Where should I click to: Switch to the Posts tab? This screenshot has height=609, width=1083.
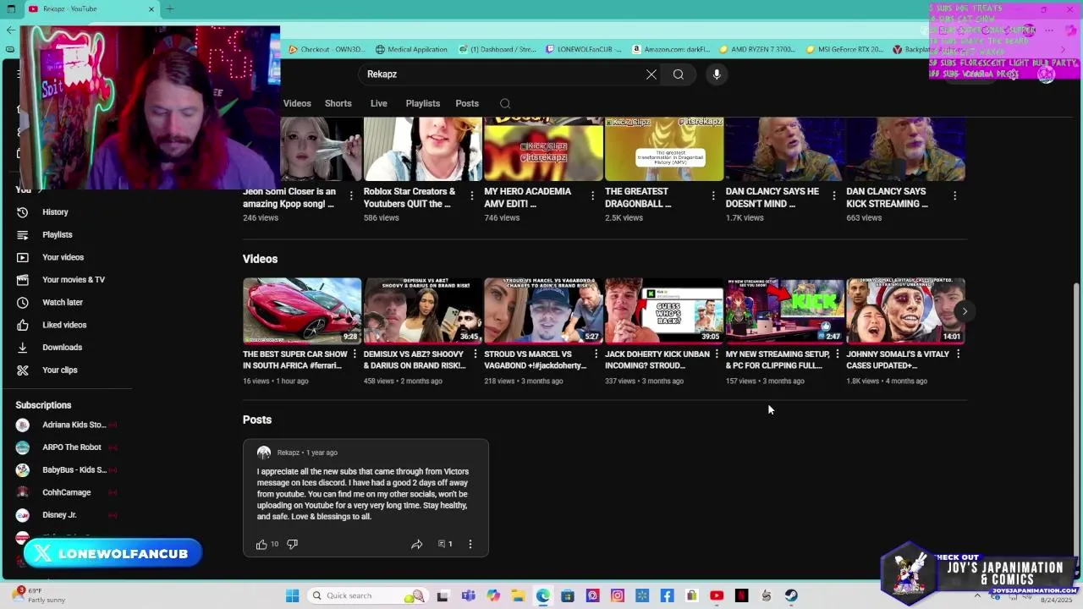point(467,103)
